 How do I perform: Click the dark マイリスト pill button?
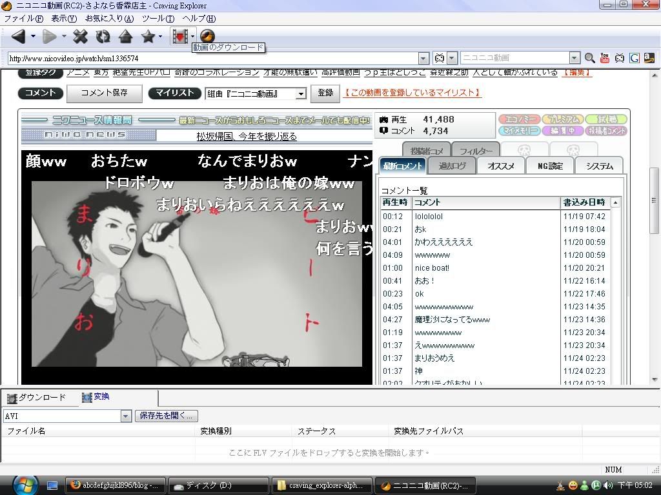(x=174, y=93)
